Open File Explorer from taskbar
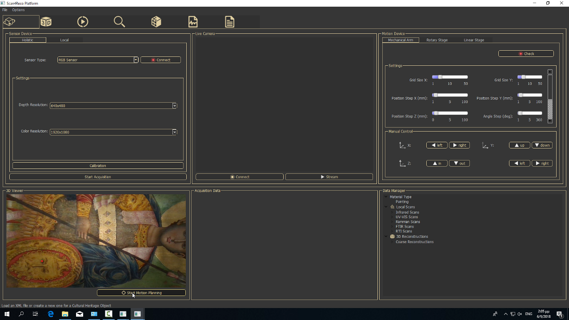The image size is (569, 320). 65,314
